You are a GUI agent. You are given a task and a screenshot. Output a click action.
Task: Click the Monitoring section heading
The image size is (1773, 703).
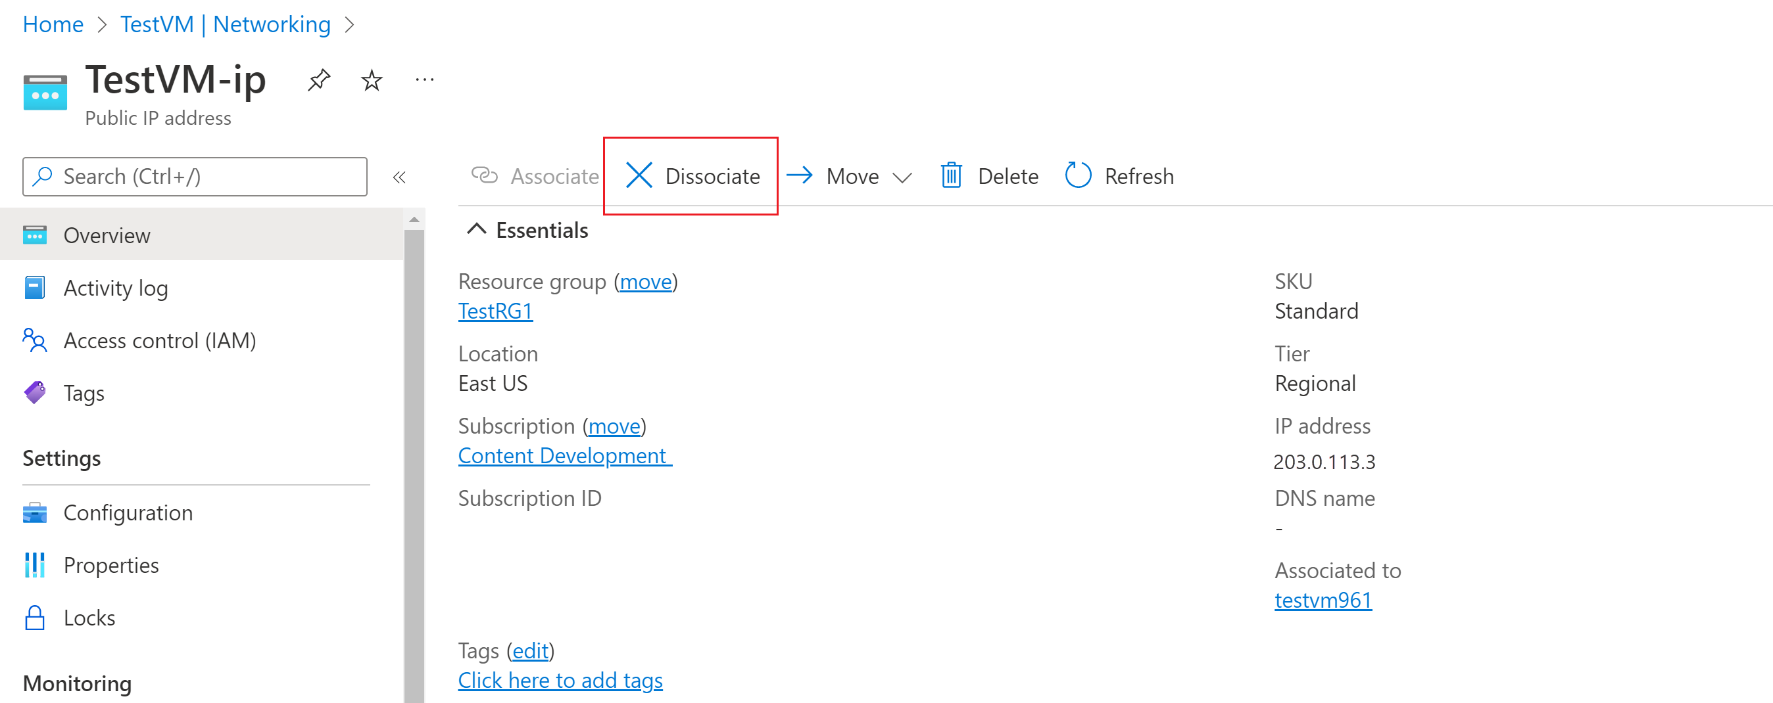[x=77, y=683]
